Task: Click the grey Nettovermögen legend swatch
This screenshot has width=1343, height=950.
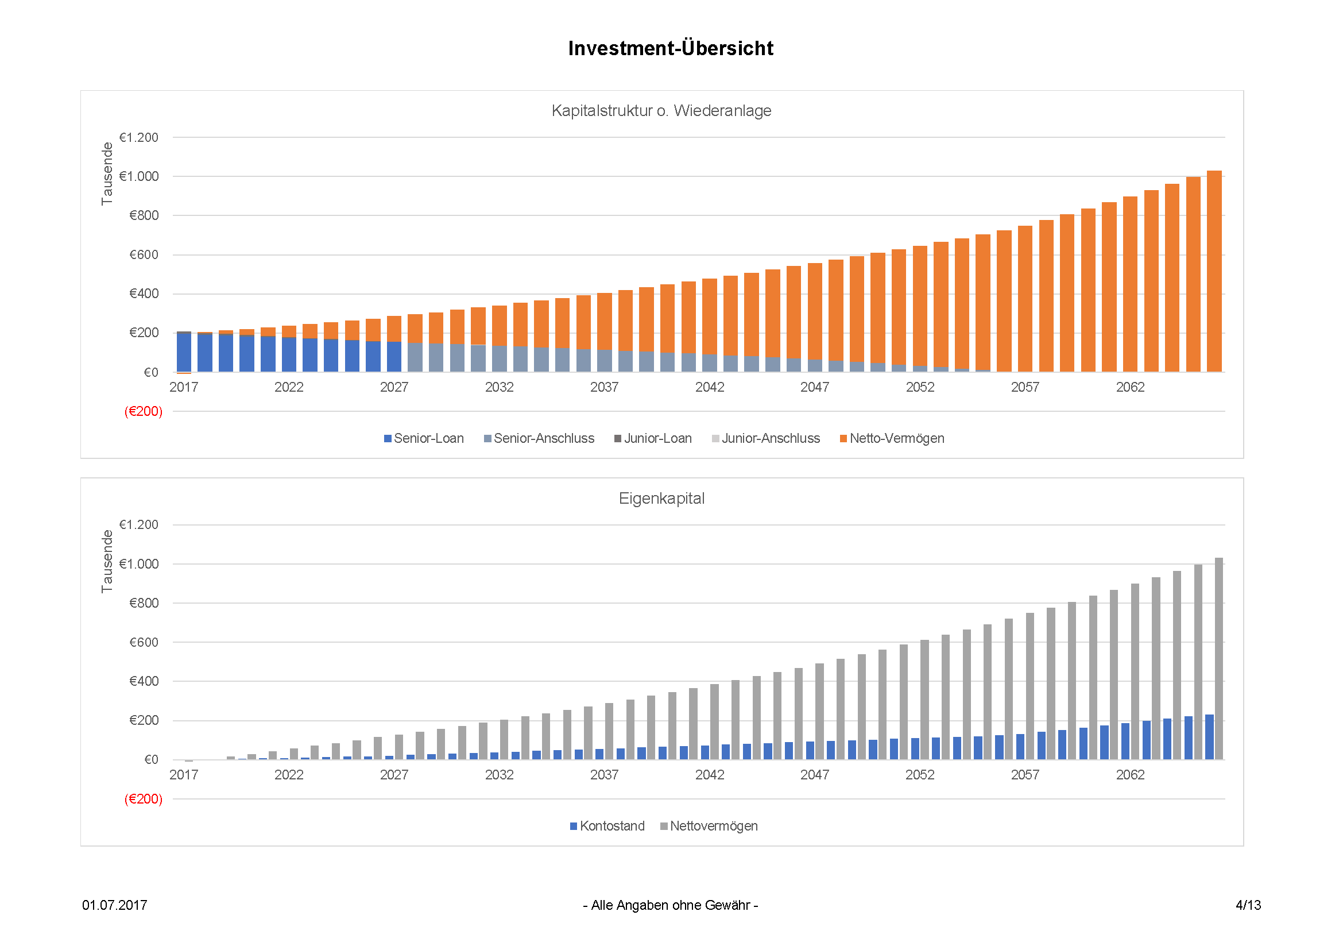Action: 663,827
